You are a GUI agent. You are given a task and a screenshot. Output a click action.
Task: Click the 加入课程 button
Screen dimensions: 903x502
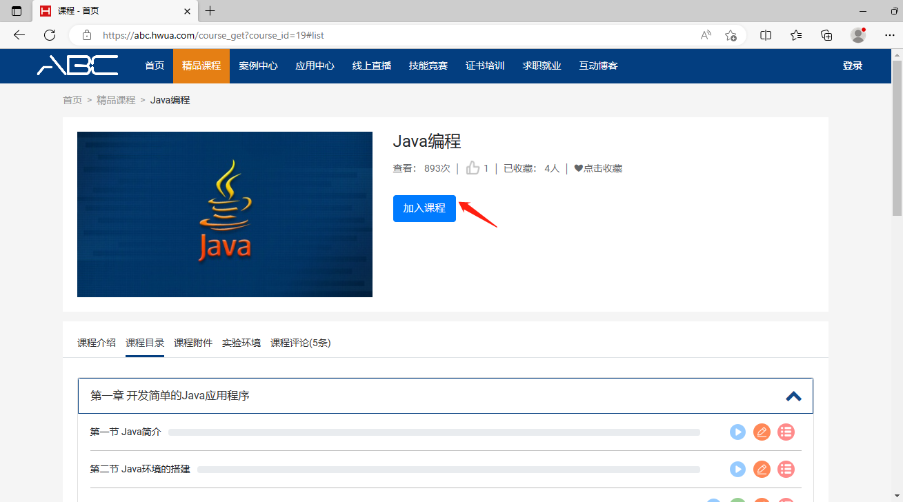424,208
